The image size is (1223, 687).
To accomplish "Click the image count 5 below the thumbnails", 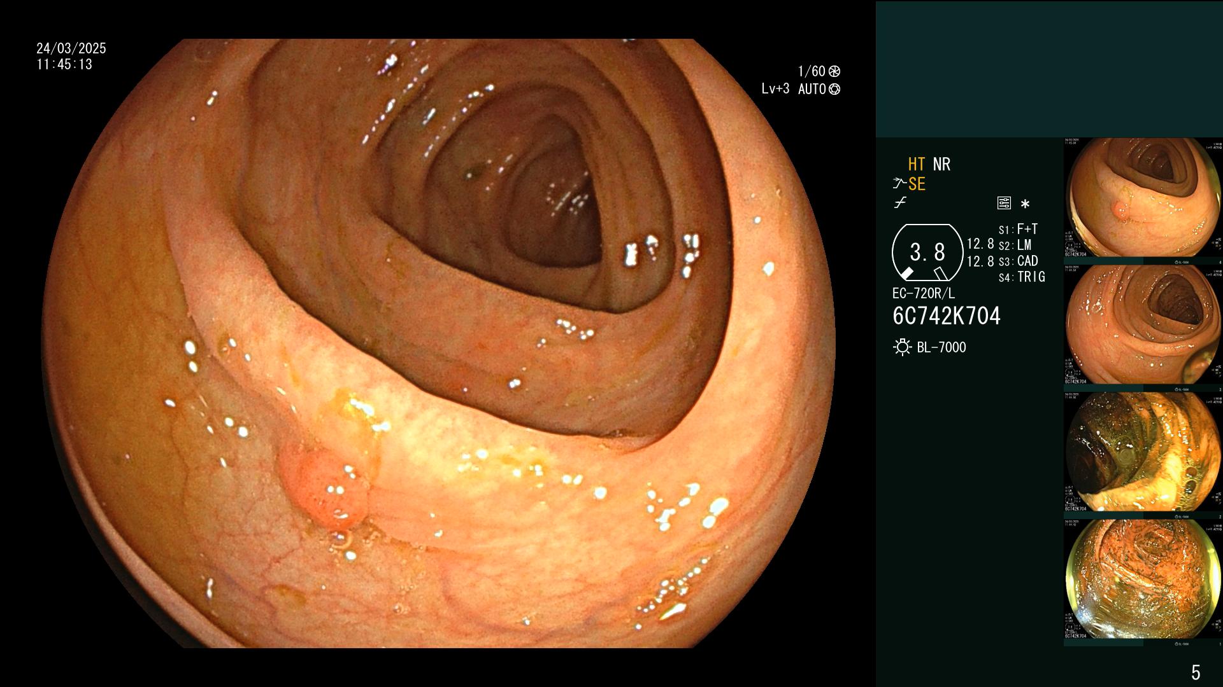I will [1196, 672].
